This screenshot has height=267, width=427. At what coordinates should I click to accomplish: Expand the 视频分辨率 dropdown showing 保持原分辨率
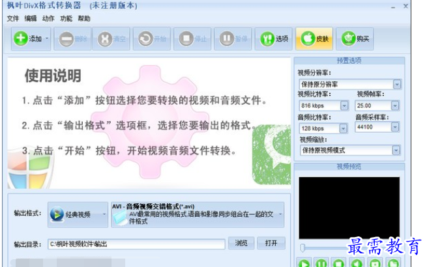[x=397, y=85]
